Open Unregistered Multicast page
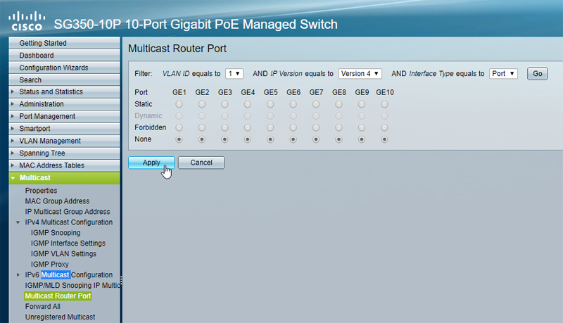Image resolution: width=563 pixels, height=323 pixels. (60, 317)
